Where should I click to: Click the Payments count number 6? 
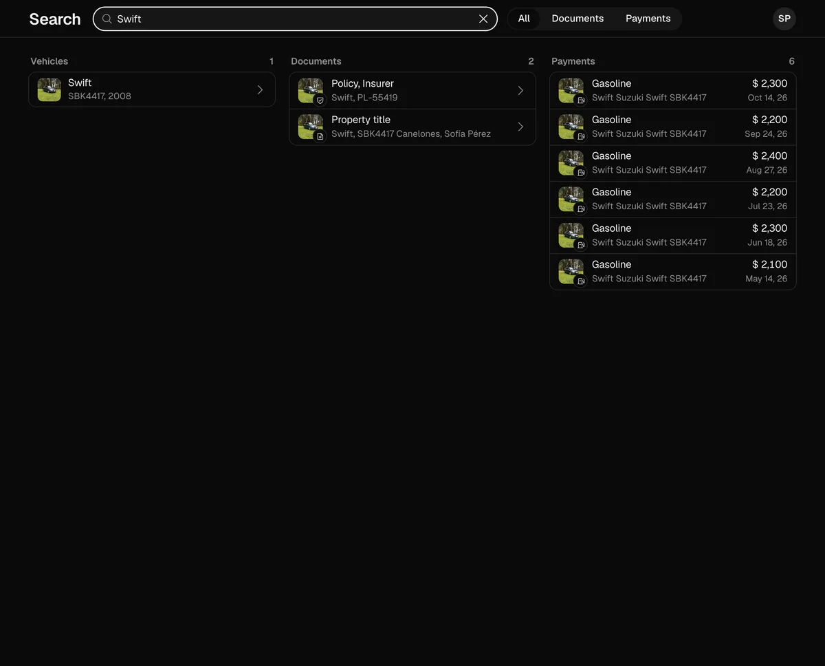click(791, 61)
